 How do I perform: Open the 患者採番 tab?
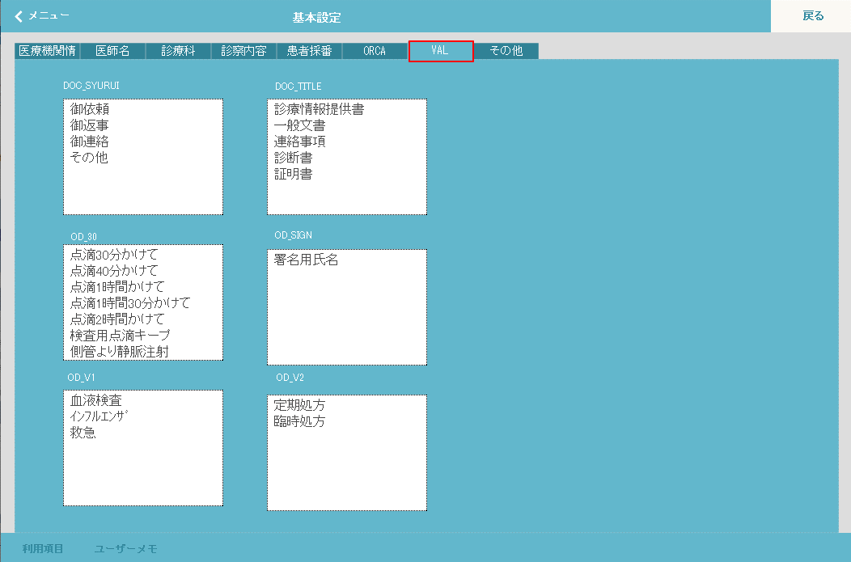pos(309,51)
